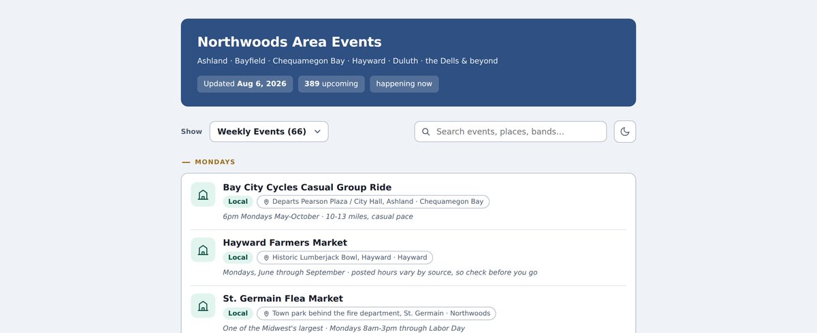Image resolution: width=817 pixels, height=333 pixels.
Task: Click the Departs Pearson Plaza / City Hall location chip
Action: [373, 202]
